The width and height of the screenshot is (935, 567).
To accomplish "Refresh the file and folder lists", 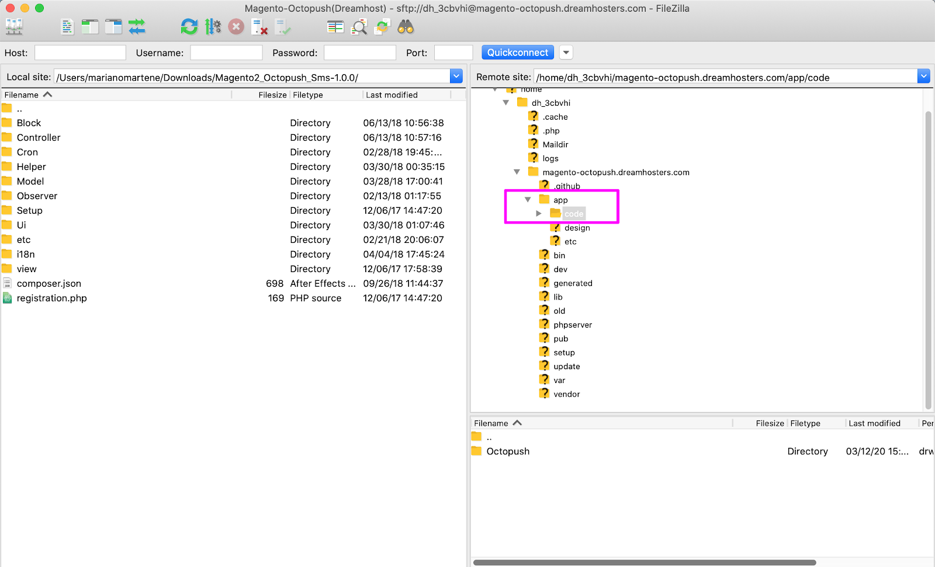I will [189, 27].
